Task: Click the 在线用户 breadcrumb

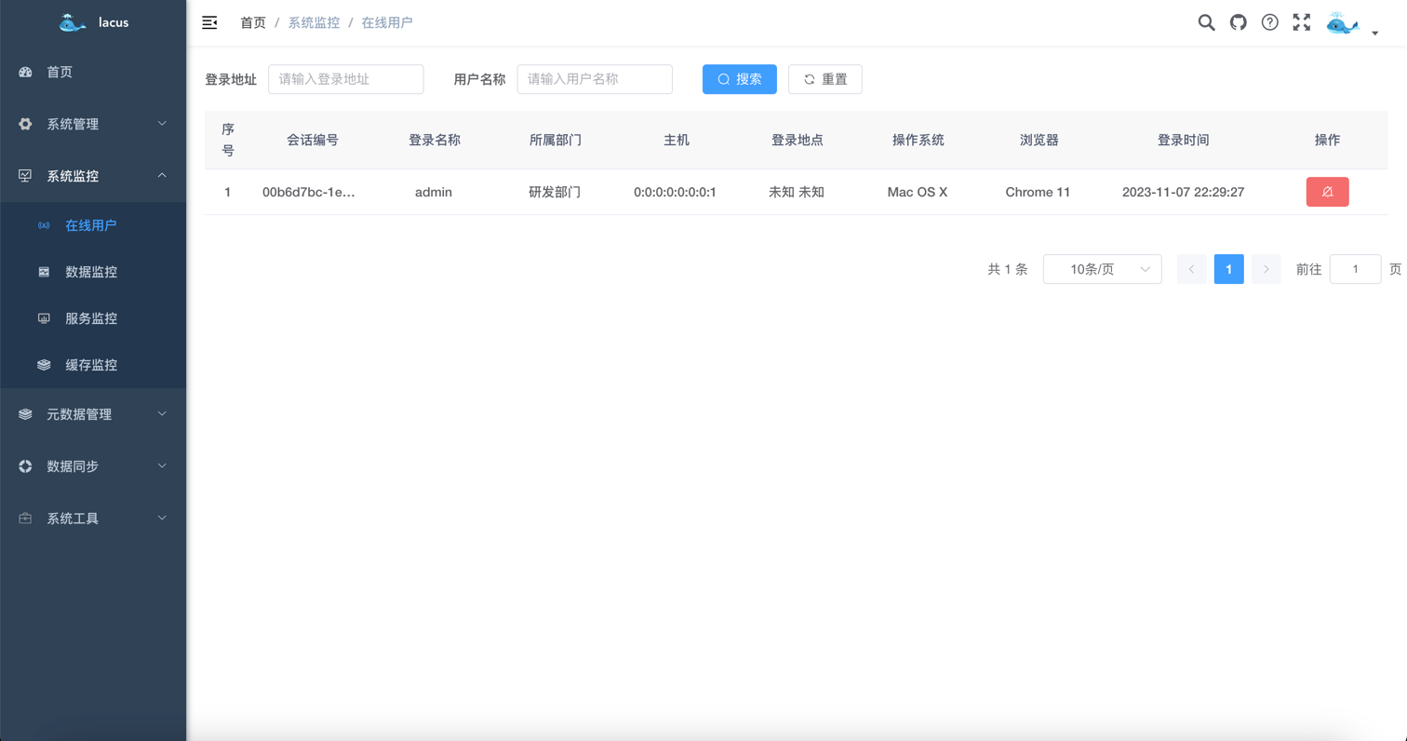Action: [387, 22]
